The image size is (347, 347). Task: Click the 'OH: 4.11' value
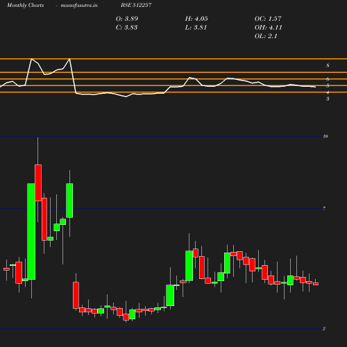(x=268, y=28)
